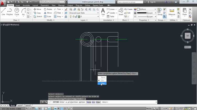The height and width of the screenshot is (110, 197).
Task: Switch to the Annotate ribbon tab
Action: click(x=26, y=5)
